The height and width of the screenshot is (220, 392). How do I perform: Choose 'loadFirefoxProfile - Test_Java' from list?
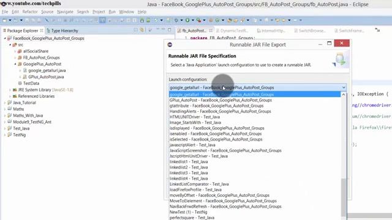click(x=255, y=189)
